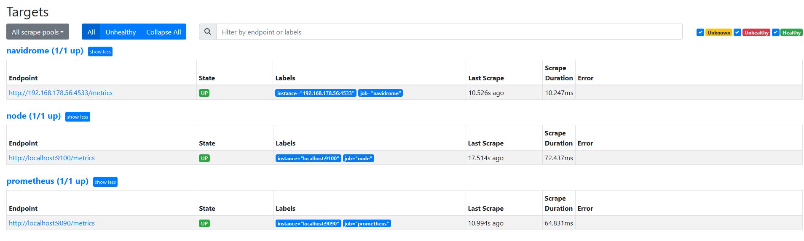Select the Collapse All tab
The height and width of the screenshot is (241, 804).
[163, 32]
